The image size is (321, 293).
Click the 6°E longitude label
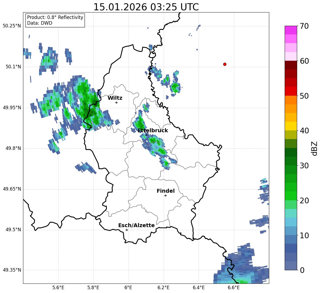(128, 288)
